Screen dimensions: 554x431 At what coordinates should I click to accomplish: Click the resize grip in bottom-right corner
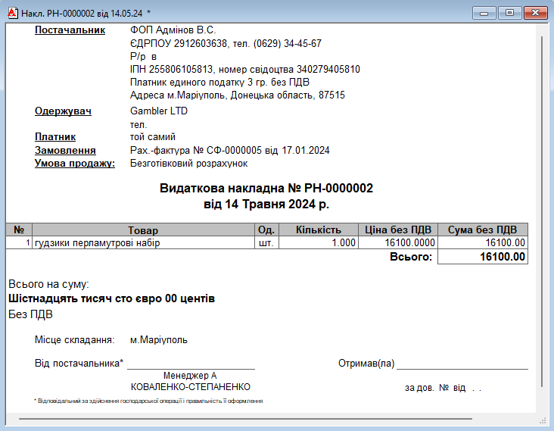542,419
